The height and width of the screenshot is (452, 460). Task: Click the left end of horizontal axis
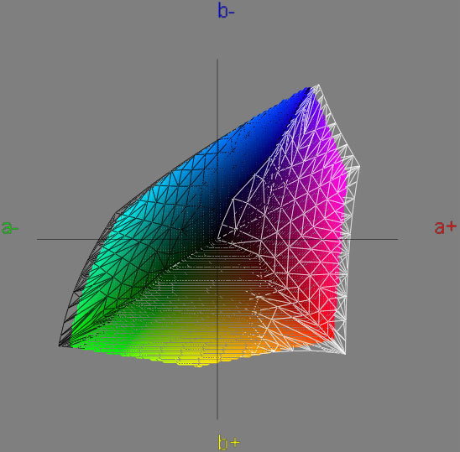[38, 239]
